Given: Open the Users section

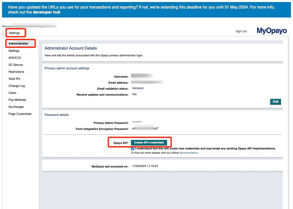Looking at the screenshot, I should coord(12,93).
